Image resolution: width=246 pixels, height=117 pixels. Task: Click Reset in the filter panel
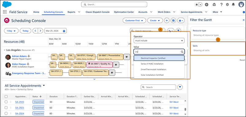(242, 60)
